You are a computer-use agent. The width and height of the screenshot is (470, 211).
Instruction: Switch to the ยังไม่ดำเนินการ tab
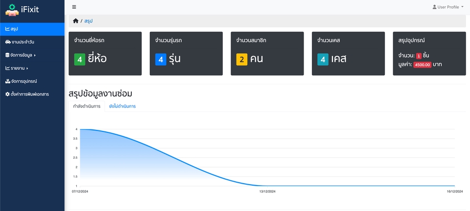[x=122, y=106]
